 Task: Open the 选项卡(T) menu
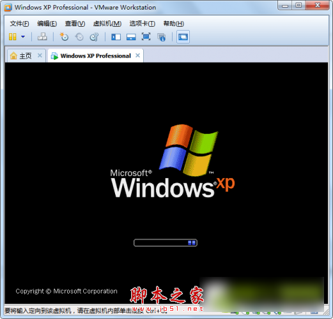[142, 24]
